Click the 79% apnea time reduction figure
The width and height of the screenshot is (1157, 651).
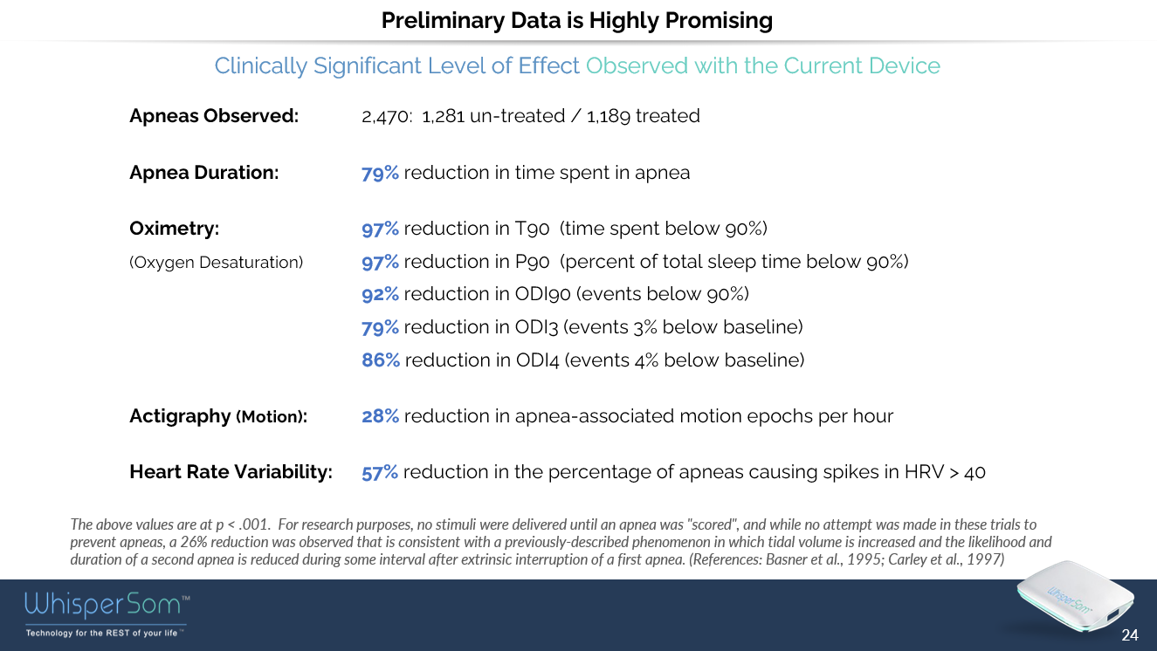point(380,173)
